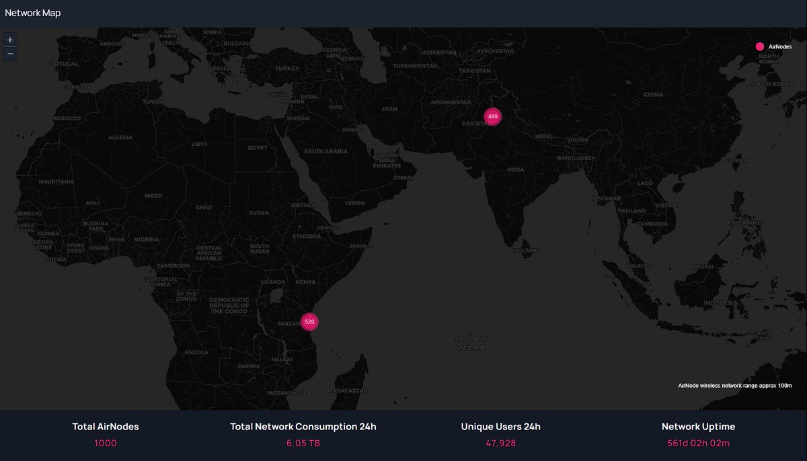
Task: Click the AirNodes legend label
Action: tap(780, 46)
